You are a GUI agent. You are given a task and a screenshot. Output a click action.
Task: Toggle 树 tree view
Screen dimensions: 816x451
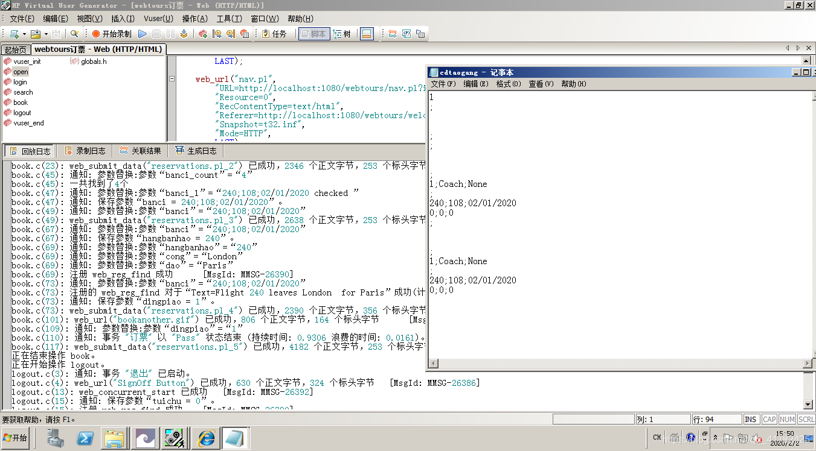point(342,34)
